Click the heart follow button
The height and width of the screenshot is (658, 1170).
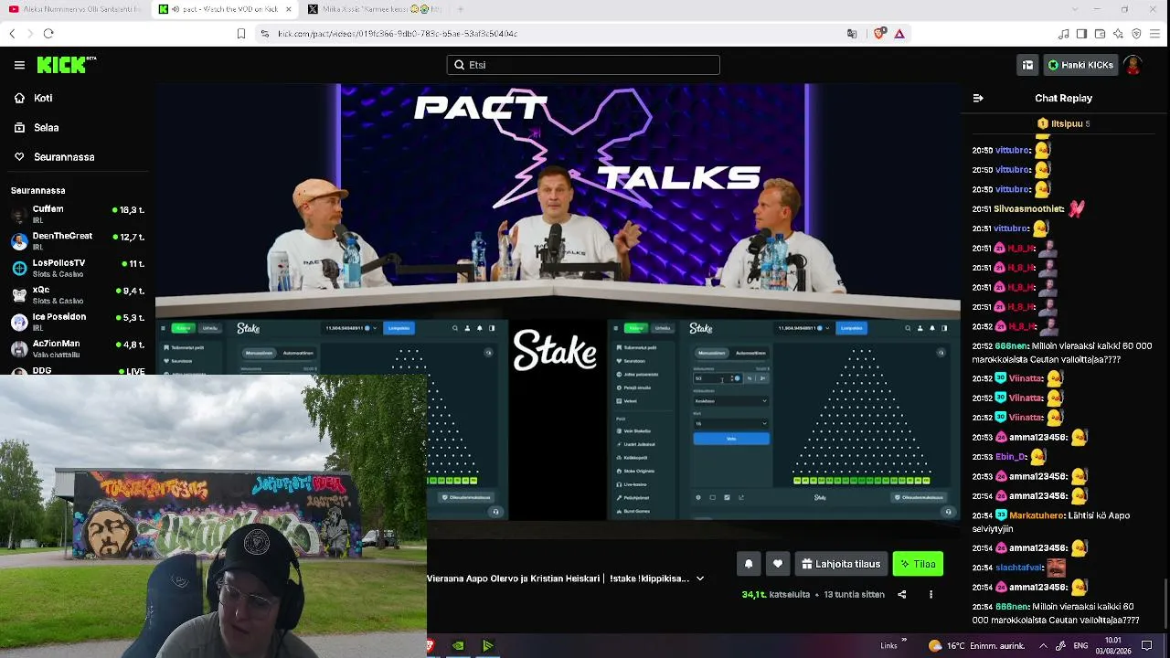coord(778,564)
